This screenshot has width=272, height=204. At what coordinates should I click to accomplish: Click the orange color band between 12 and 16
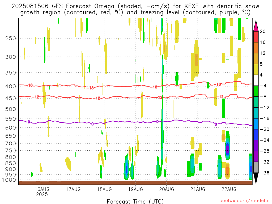click(x=256, y=48)
